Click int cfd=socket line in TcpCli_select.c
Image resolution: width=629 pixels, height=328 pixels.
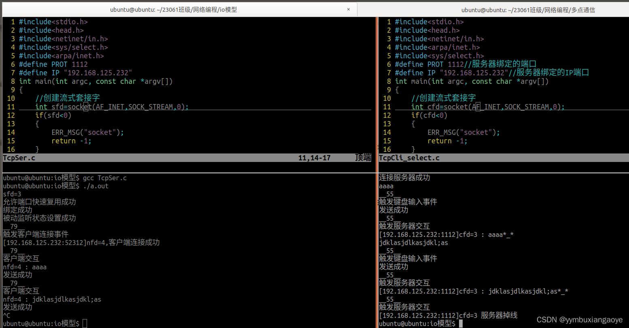point(488,107)
